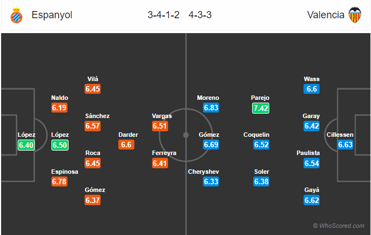Click Gayà's 6.62 rating badge
This screenshot has width=371, height=235.
point(311,200)
